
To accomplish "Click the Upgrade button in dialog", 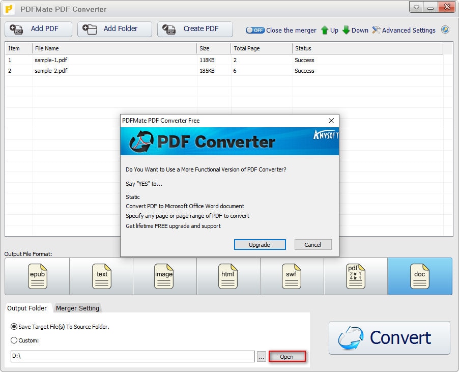I will 260,245.
